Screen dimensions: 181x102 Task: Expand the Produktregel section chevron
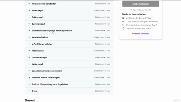(x=29, y=51)
